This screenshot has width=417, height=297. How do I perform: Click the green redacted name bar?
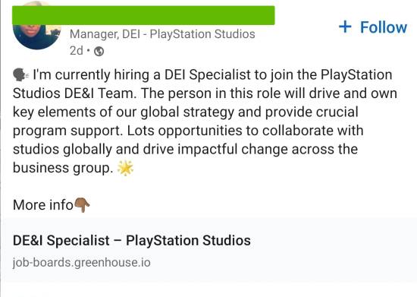pos(143,15)
